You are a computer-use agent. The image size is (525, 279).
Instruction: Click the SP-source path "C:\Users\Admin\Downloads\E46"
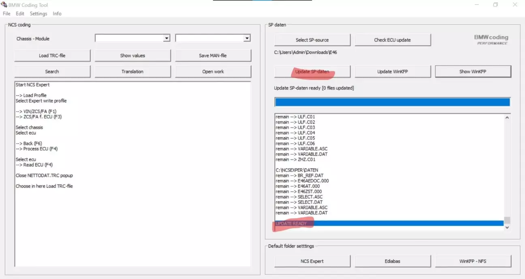(305, 52)
